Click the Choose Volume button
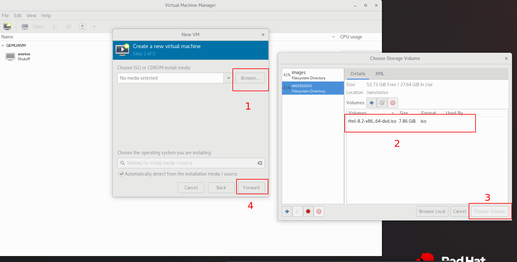Screen dimensions: 517x262 click(490, 211)
